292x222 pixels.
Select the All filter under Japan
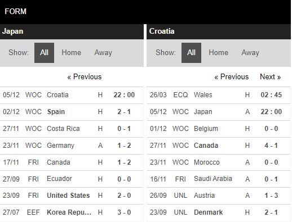tap(44, 53)
